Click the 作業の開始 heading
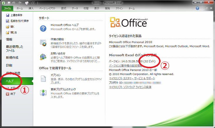The image size is (215, 128). pyautogui.click(x=57, y=39)
